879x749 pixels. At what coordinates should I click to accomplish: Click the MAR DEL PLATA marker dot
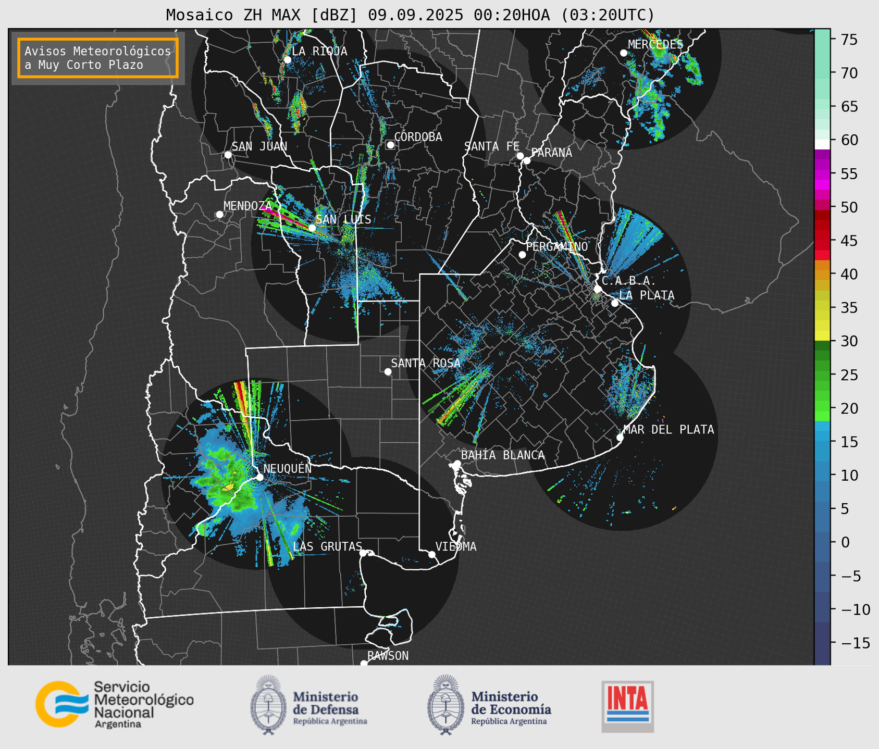pyautogui.click(x=620, y=437)
